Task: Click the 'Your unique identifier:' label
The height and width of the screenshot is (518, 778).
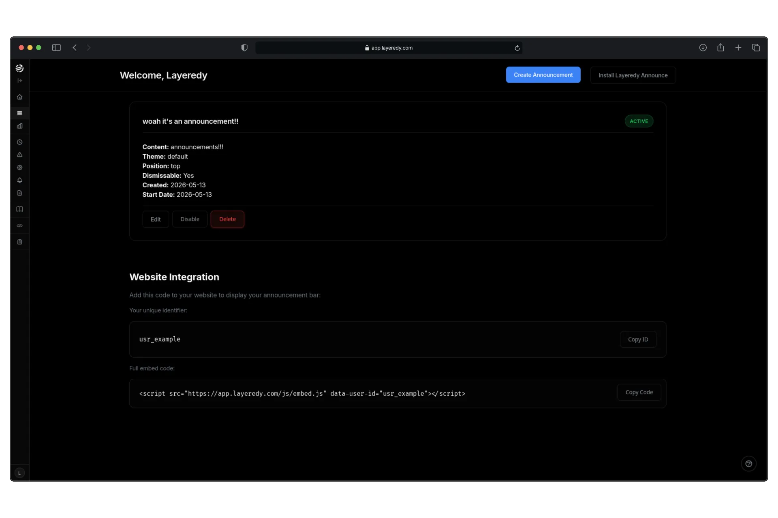Action: click(x=158, y=310)
